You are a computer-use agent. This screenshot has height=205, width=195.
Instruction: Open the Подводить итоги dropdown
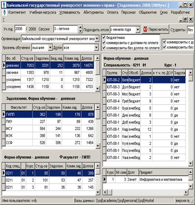point(138,30)
